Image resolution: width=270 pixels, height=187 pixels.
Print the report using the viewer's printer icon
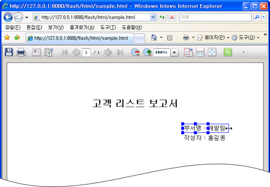click(21, 52)
